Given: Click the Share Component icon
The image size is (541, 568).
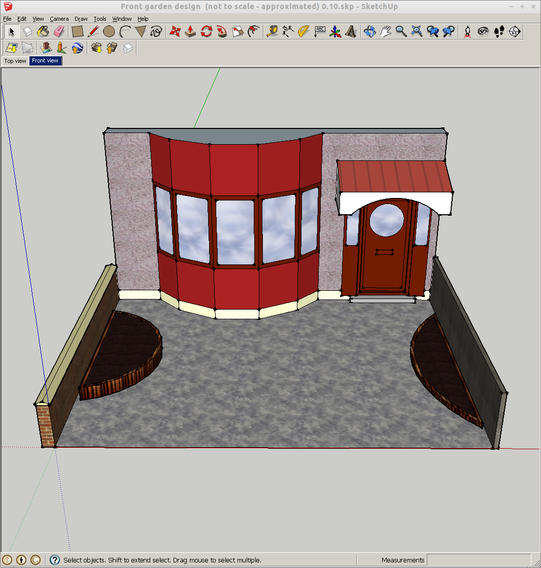Looking at the screenshot, I should (127, 48).
